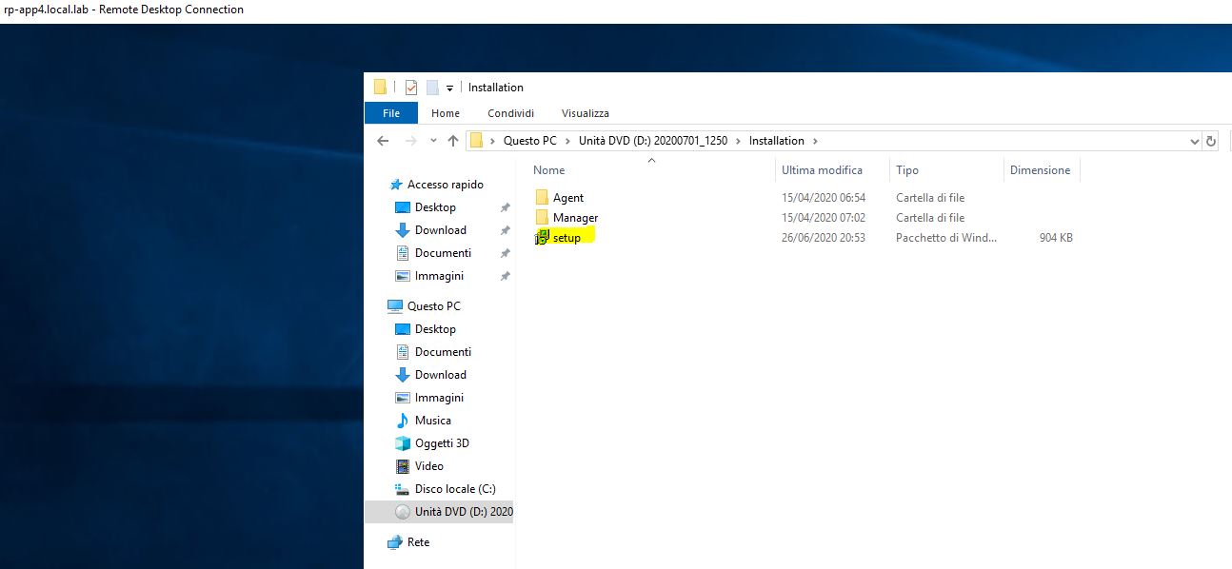
Task: Go back with the Back arrow
Action: (383, 141)
